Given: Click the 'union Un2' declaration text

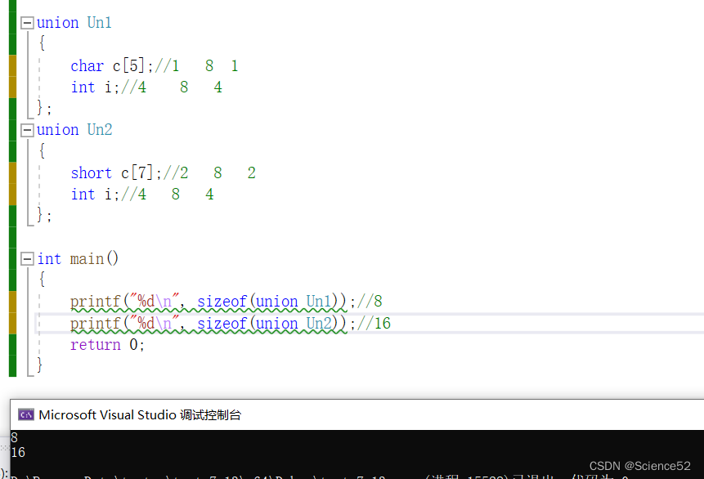Looking at the screenshot, I should (74, 130).
